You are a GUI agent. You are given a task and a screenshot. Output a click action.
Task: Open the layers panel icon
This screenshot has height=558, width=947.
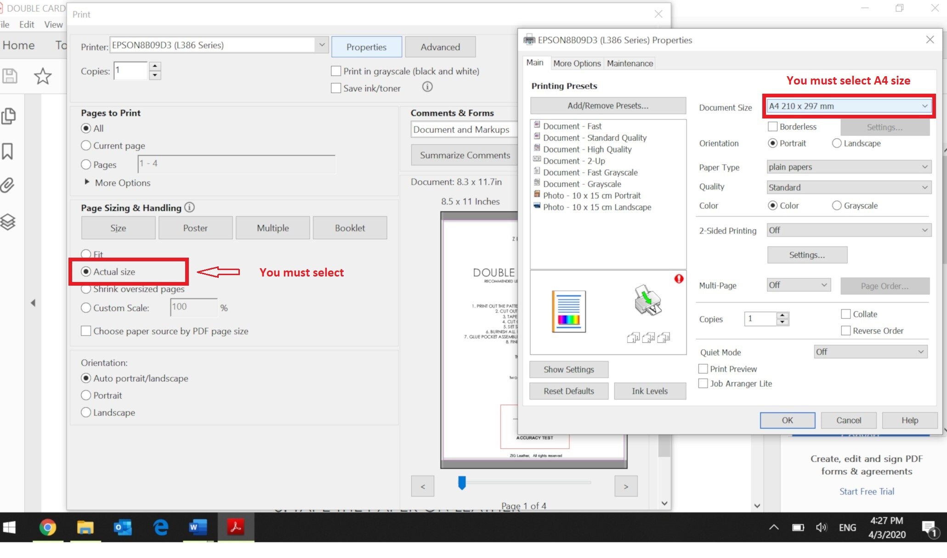tap(8, 222)
